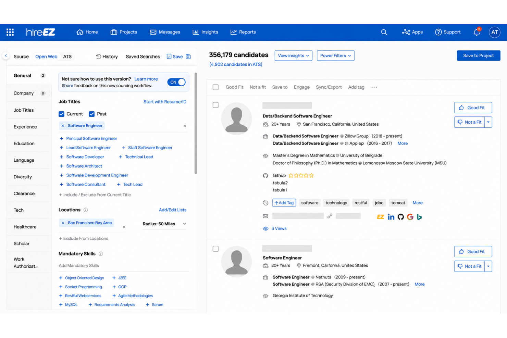
Task: Open the notifications bell icon
Action: click(477, 32)
